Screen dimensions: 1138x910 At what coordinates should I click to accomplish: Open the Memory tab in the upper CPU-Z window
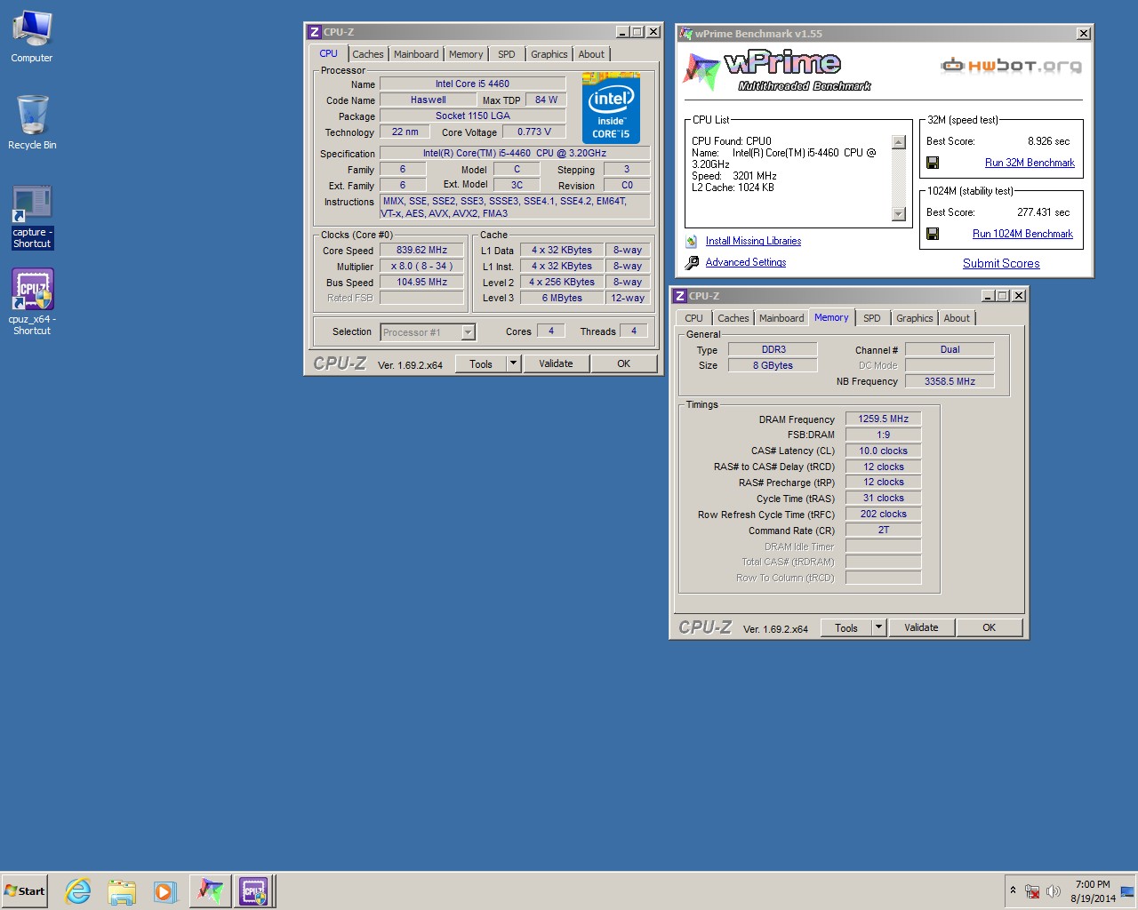point(466,54)
